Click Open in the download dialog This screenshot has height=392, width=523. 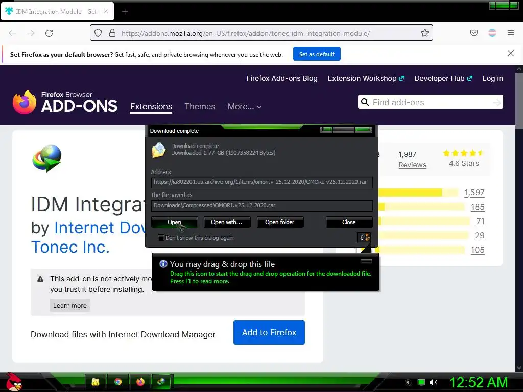(175, 222)
